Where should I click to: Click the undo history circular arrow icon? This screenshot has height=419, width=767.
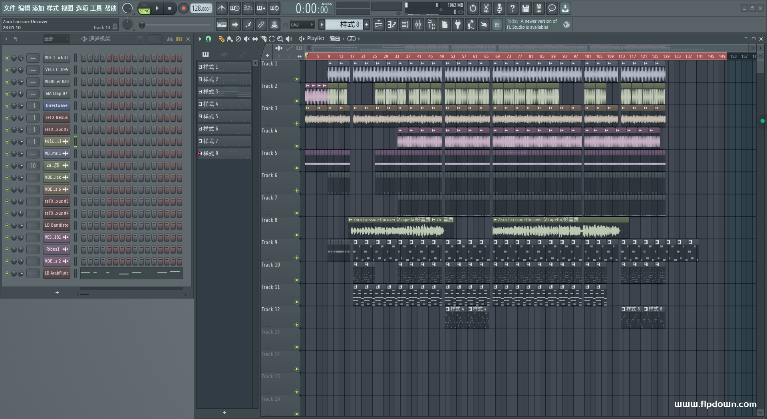coord(473,8)
